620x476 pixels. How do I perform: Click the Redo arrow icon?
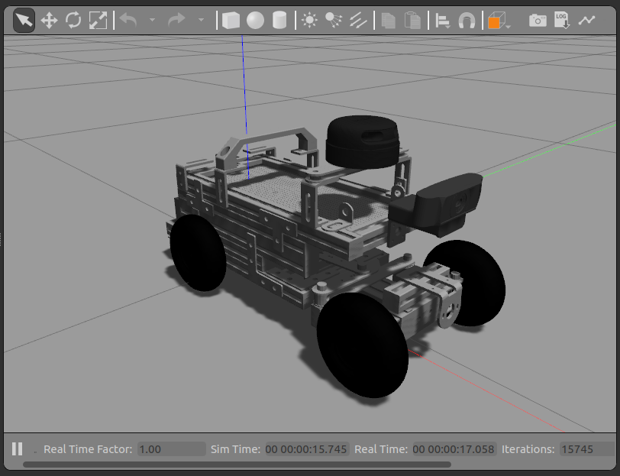click(x=176, y=20)
